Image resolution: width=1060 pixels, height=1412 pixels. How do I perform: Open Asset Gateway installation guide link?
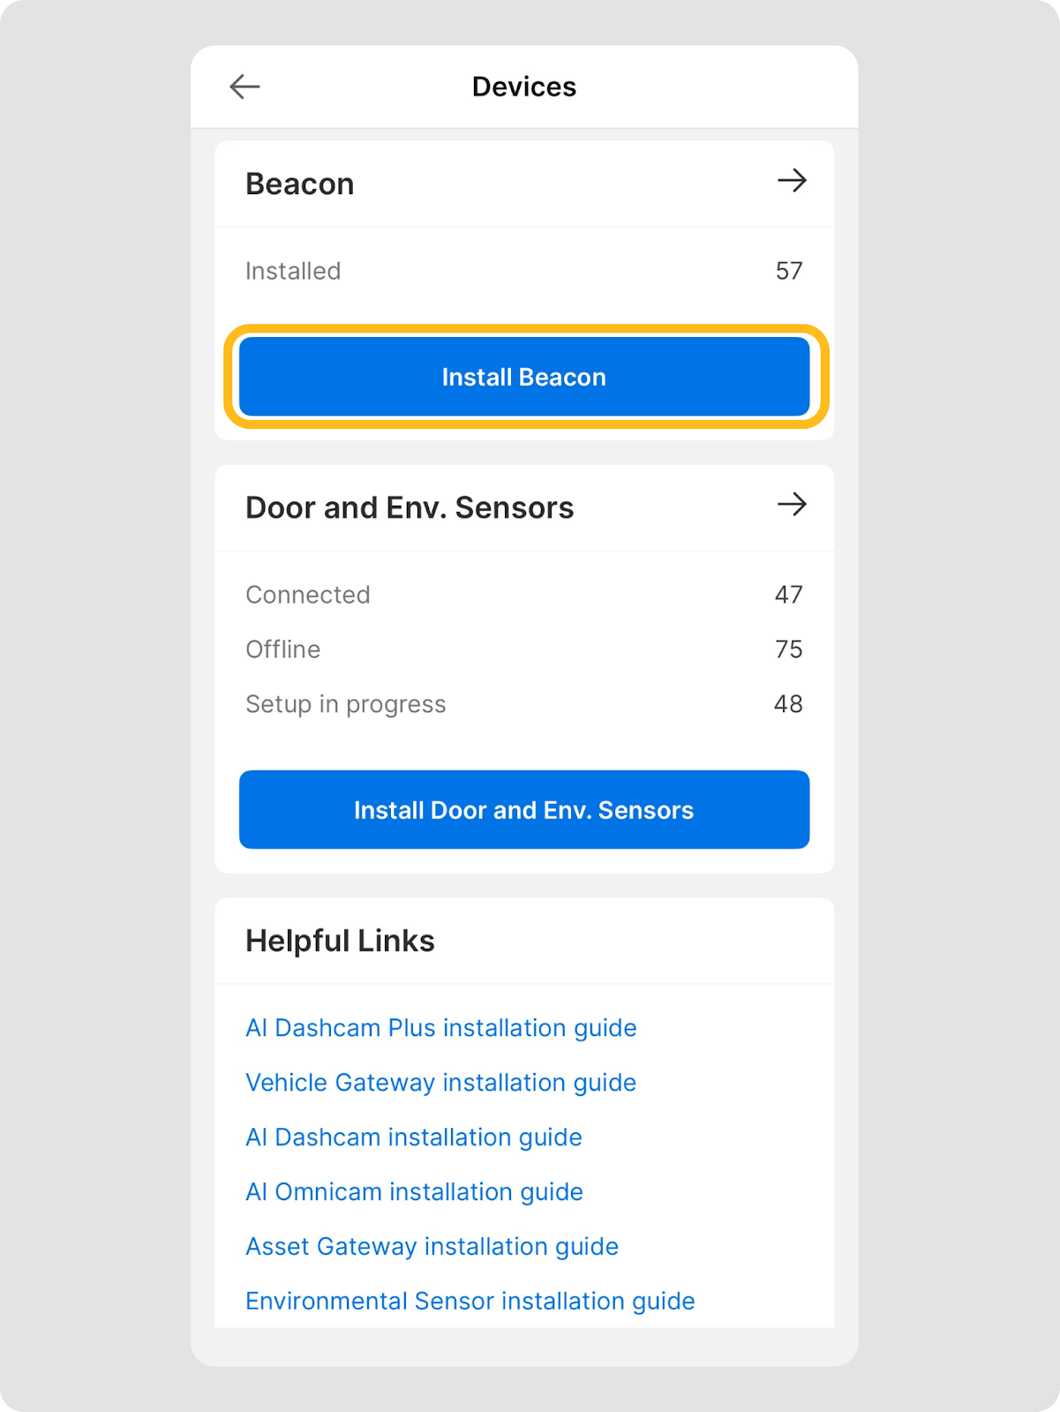[432, 1247]
